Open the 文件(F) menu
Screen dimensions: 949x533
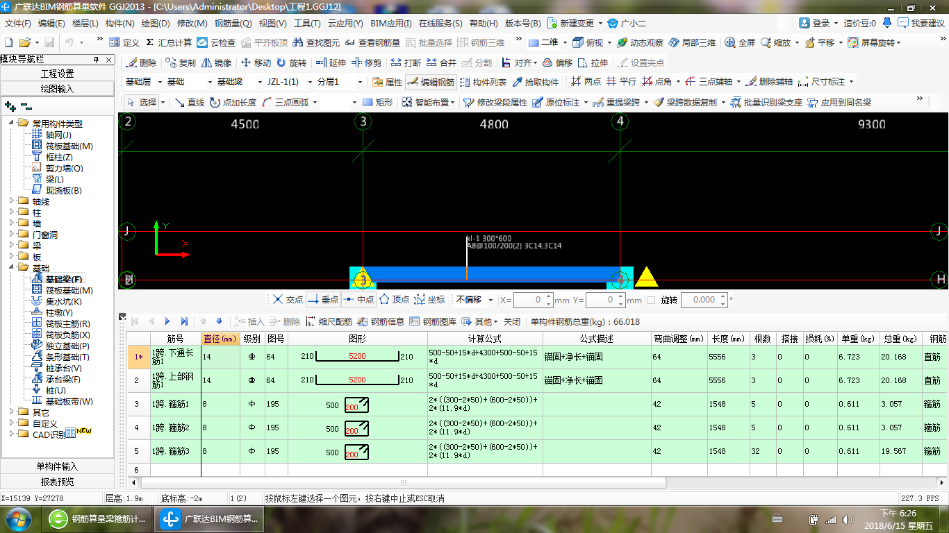[x=18, y=23]
